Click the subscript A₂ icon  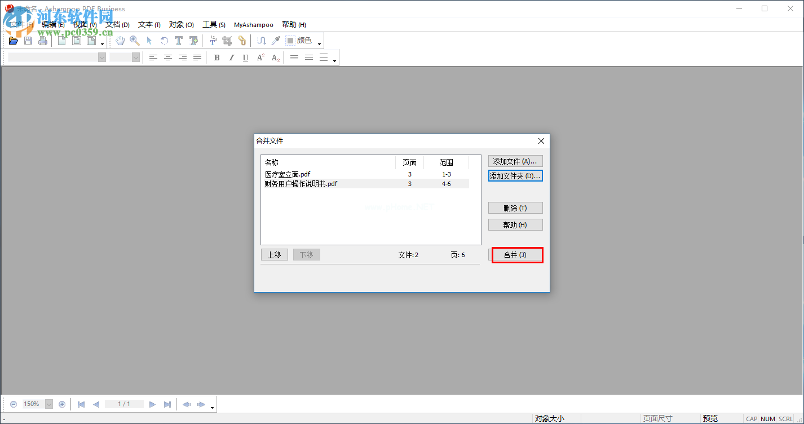coord(275,58)
